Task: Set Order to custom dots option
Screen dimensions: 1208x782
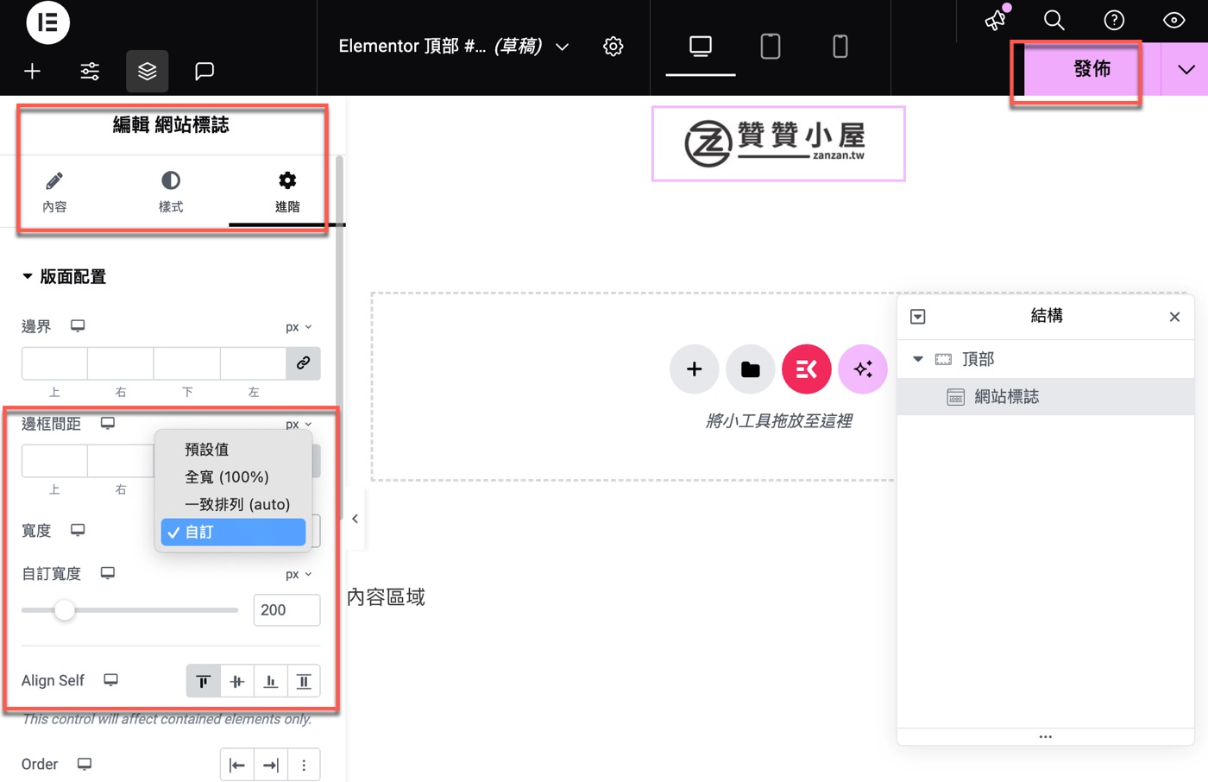Action: tap(304, 765)
